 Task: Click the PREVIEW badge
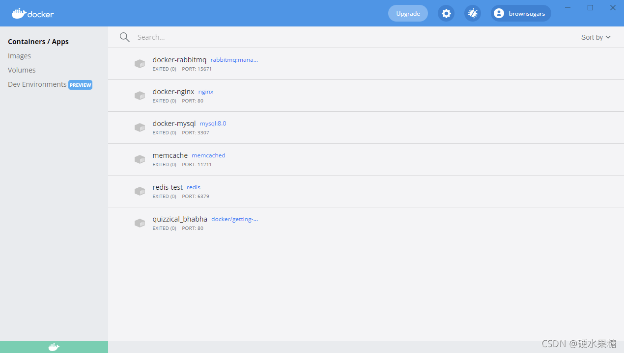[80, 85]
